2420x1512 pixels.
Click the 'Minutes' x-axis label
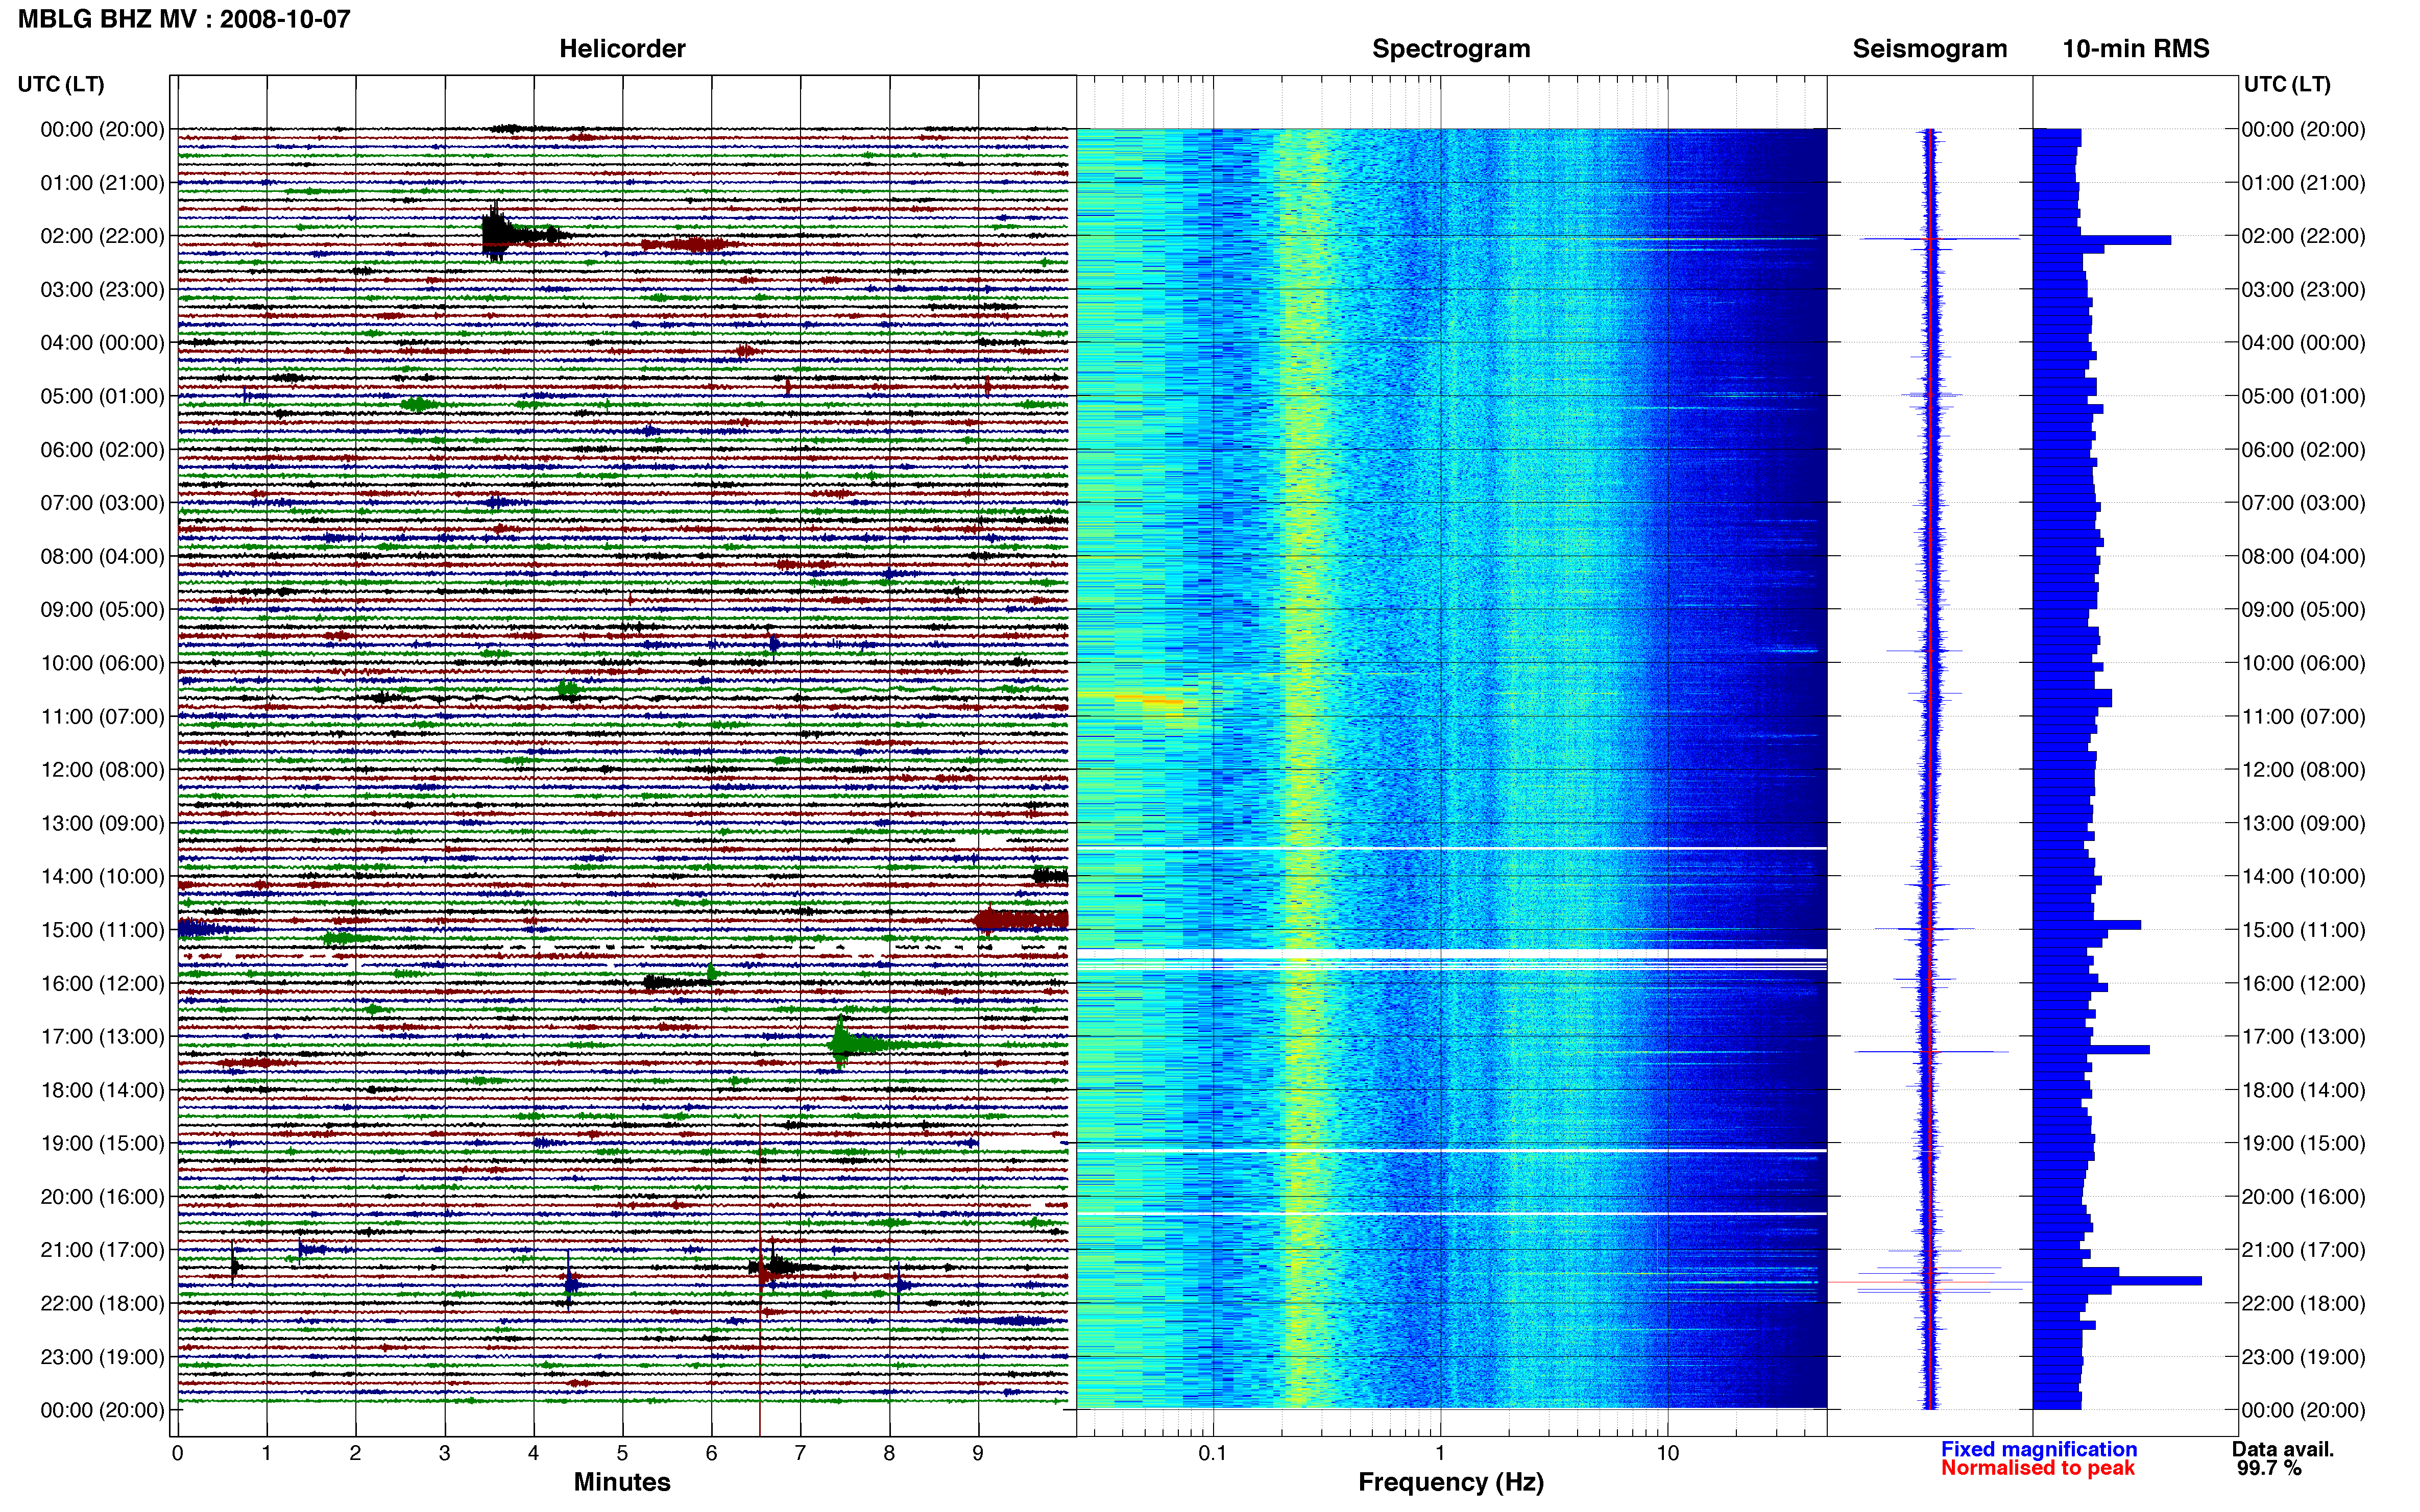point(621,1482)
